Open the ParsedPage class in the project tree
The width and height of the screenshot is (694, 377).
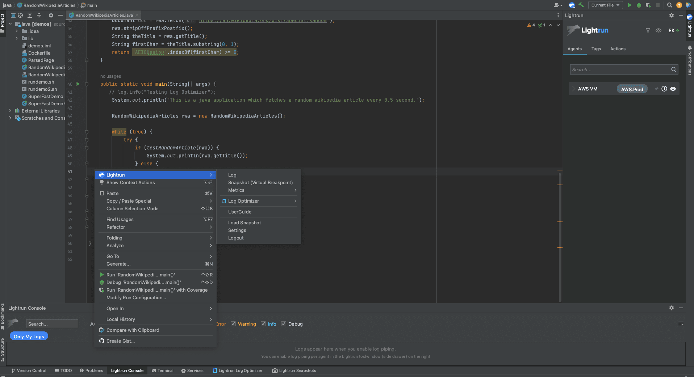[x=41, y=60]
